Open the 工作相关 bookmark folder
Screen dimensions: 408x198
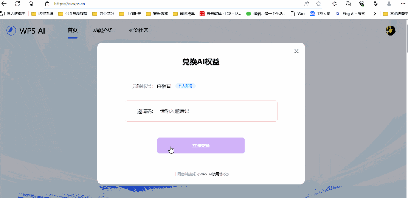pos(130,14)
